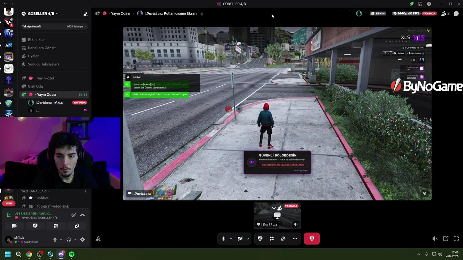Image resolution: width=463 pixels, height=260 pixels.
Task: Switch the stream to fullscreen
Action: tap(456, 239)
